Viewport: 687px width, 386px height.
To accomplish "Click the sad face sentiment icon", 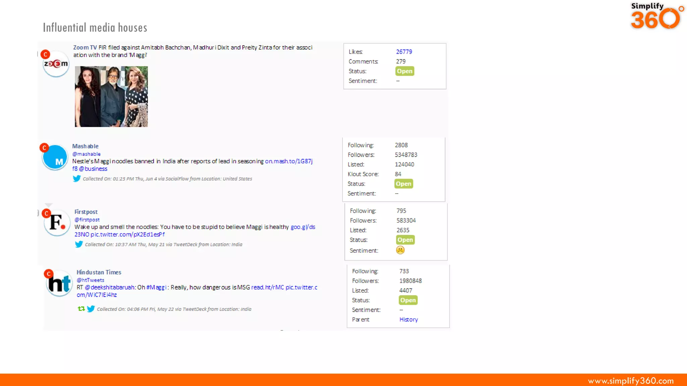I will (400, 250).
